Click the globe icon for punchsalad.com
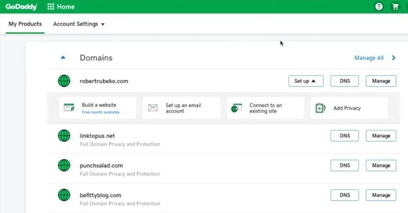 (64, 165)
